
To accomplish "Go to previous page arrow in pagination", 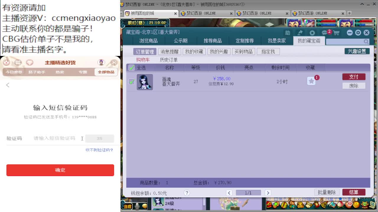I will click(x=229, y=193).
